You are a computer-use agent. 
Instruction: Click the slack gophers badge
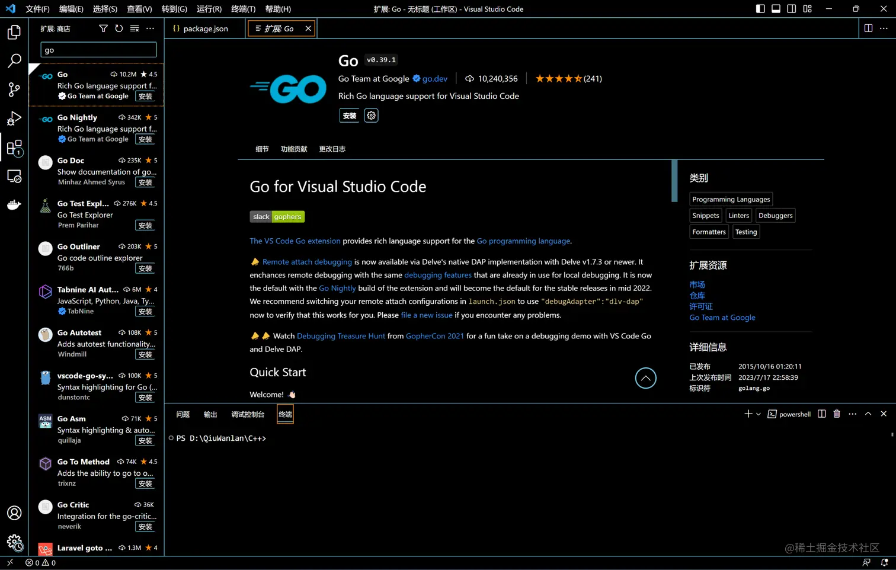pyautogui.click(x=277, y=217)
